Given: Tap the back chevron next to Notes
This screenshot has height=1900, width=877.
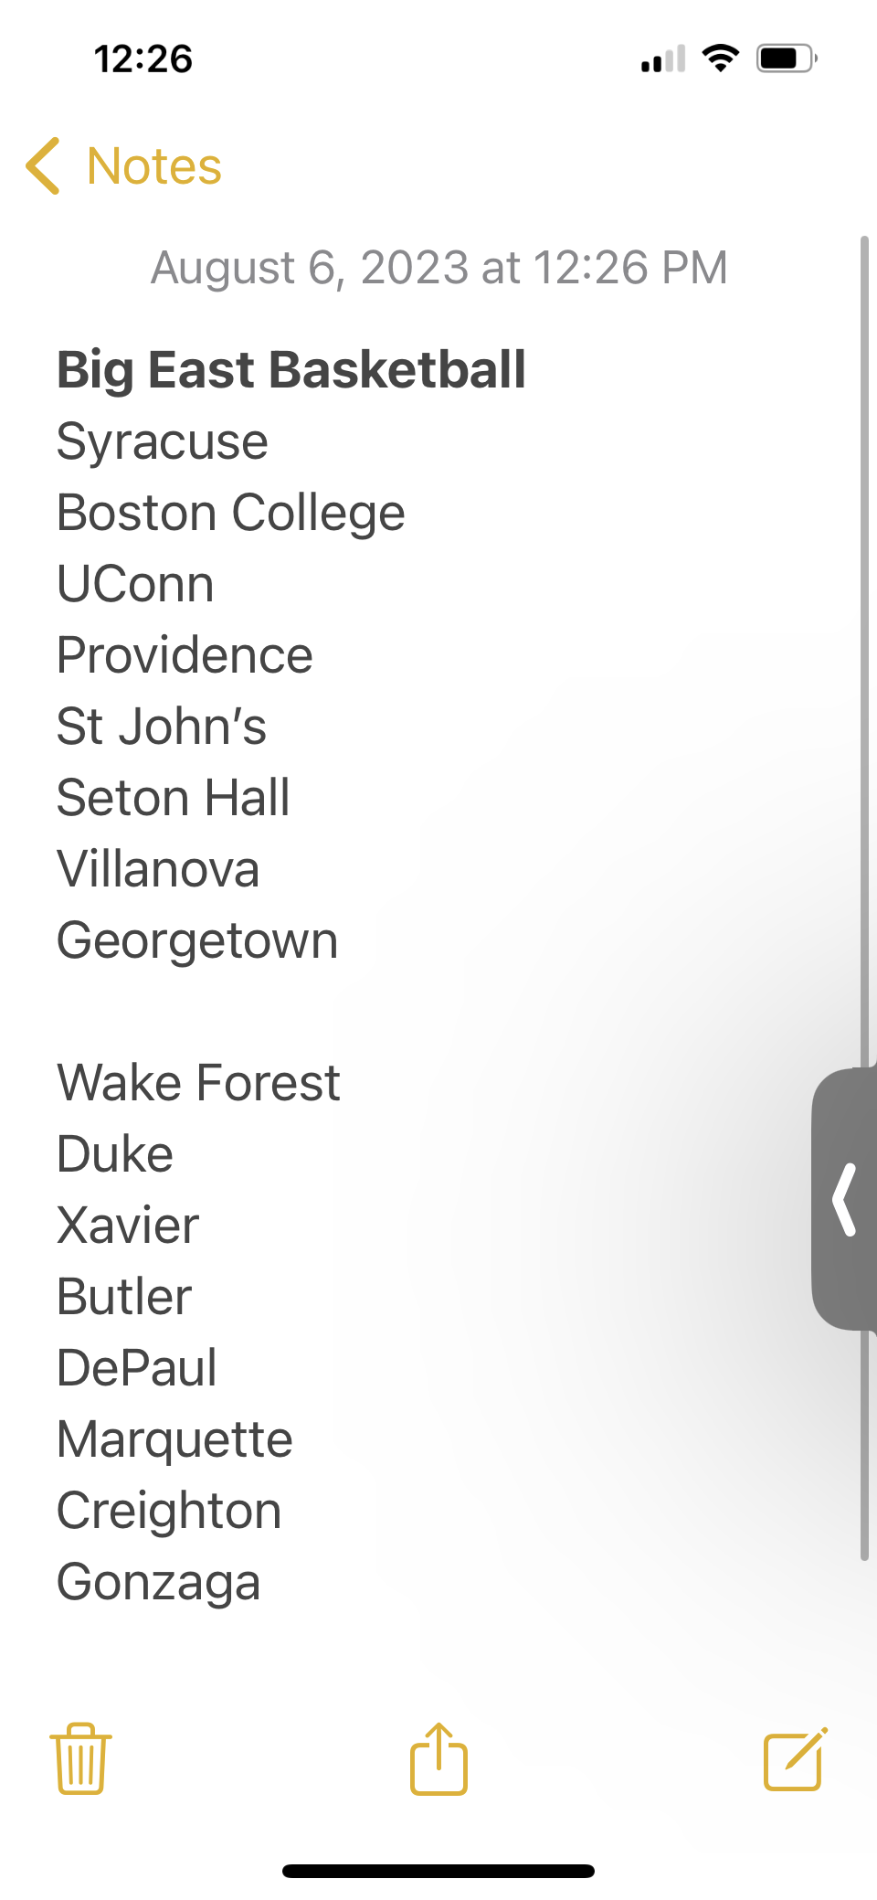Looking at the screenshot, I should point(43,166).
